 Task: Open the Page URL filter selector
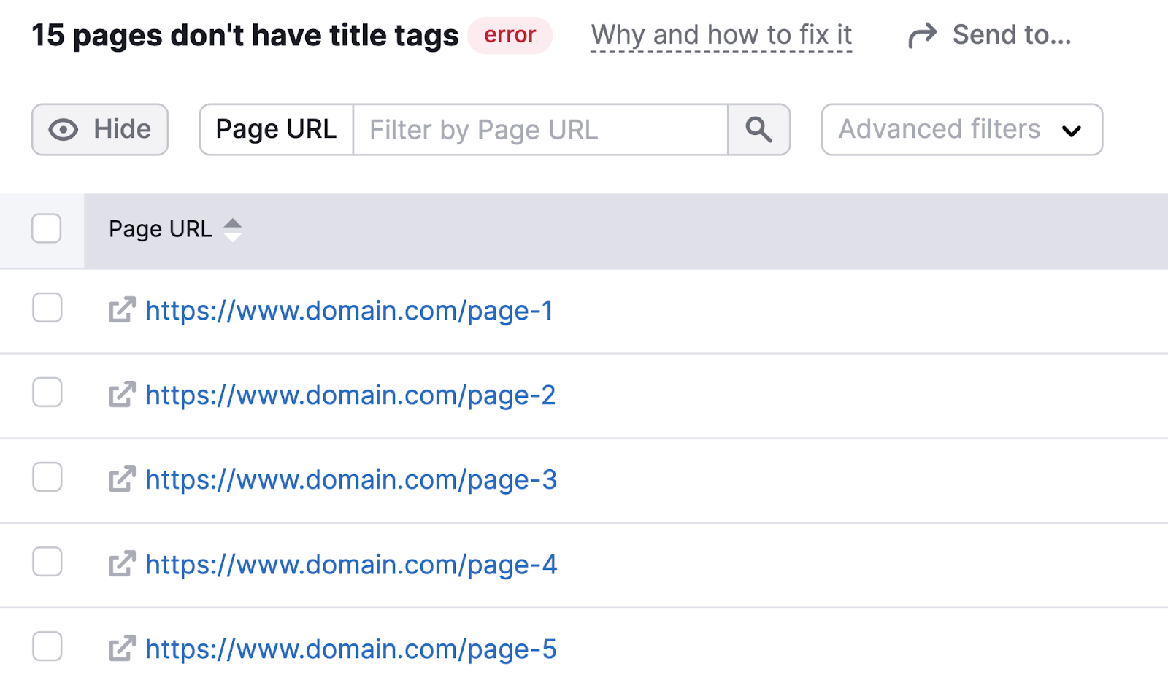tap(276, 129)
